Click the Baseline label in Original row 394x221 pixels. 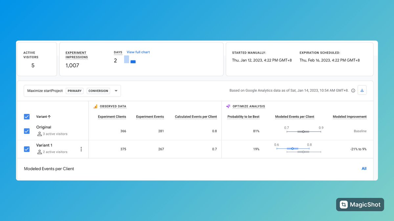click(360, 131)
